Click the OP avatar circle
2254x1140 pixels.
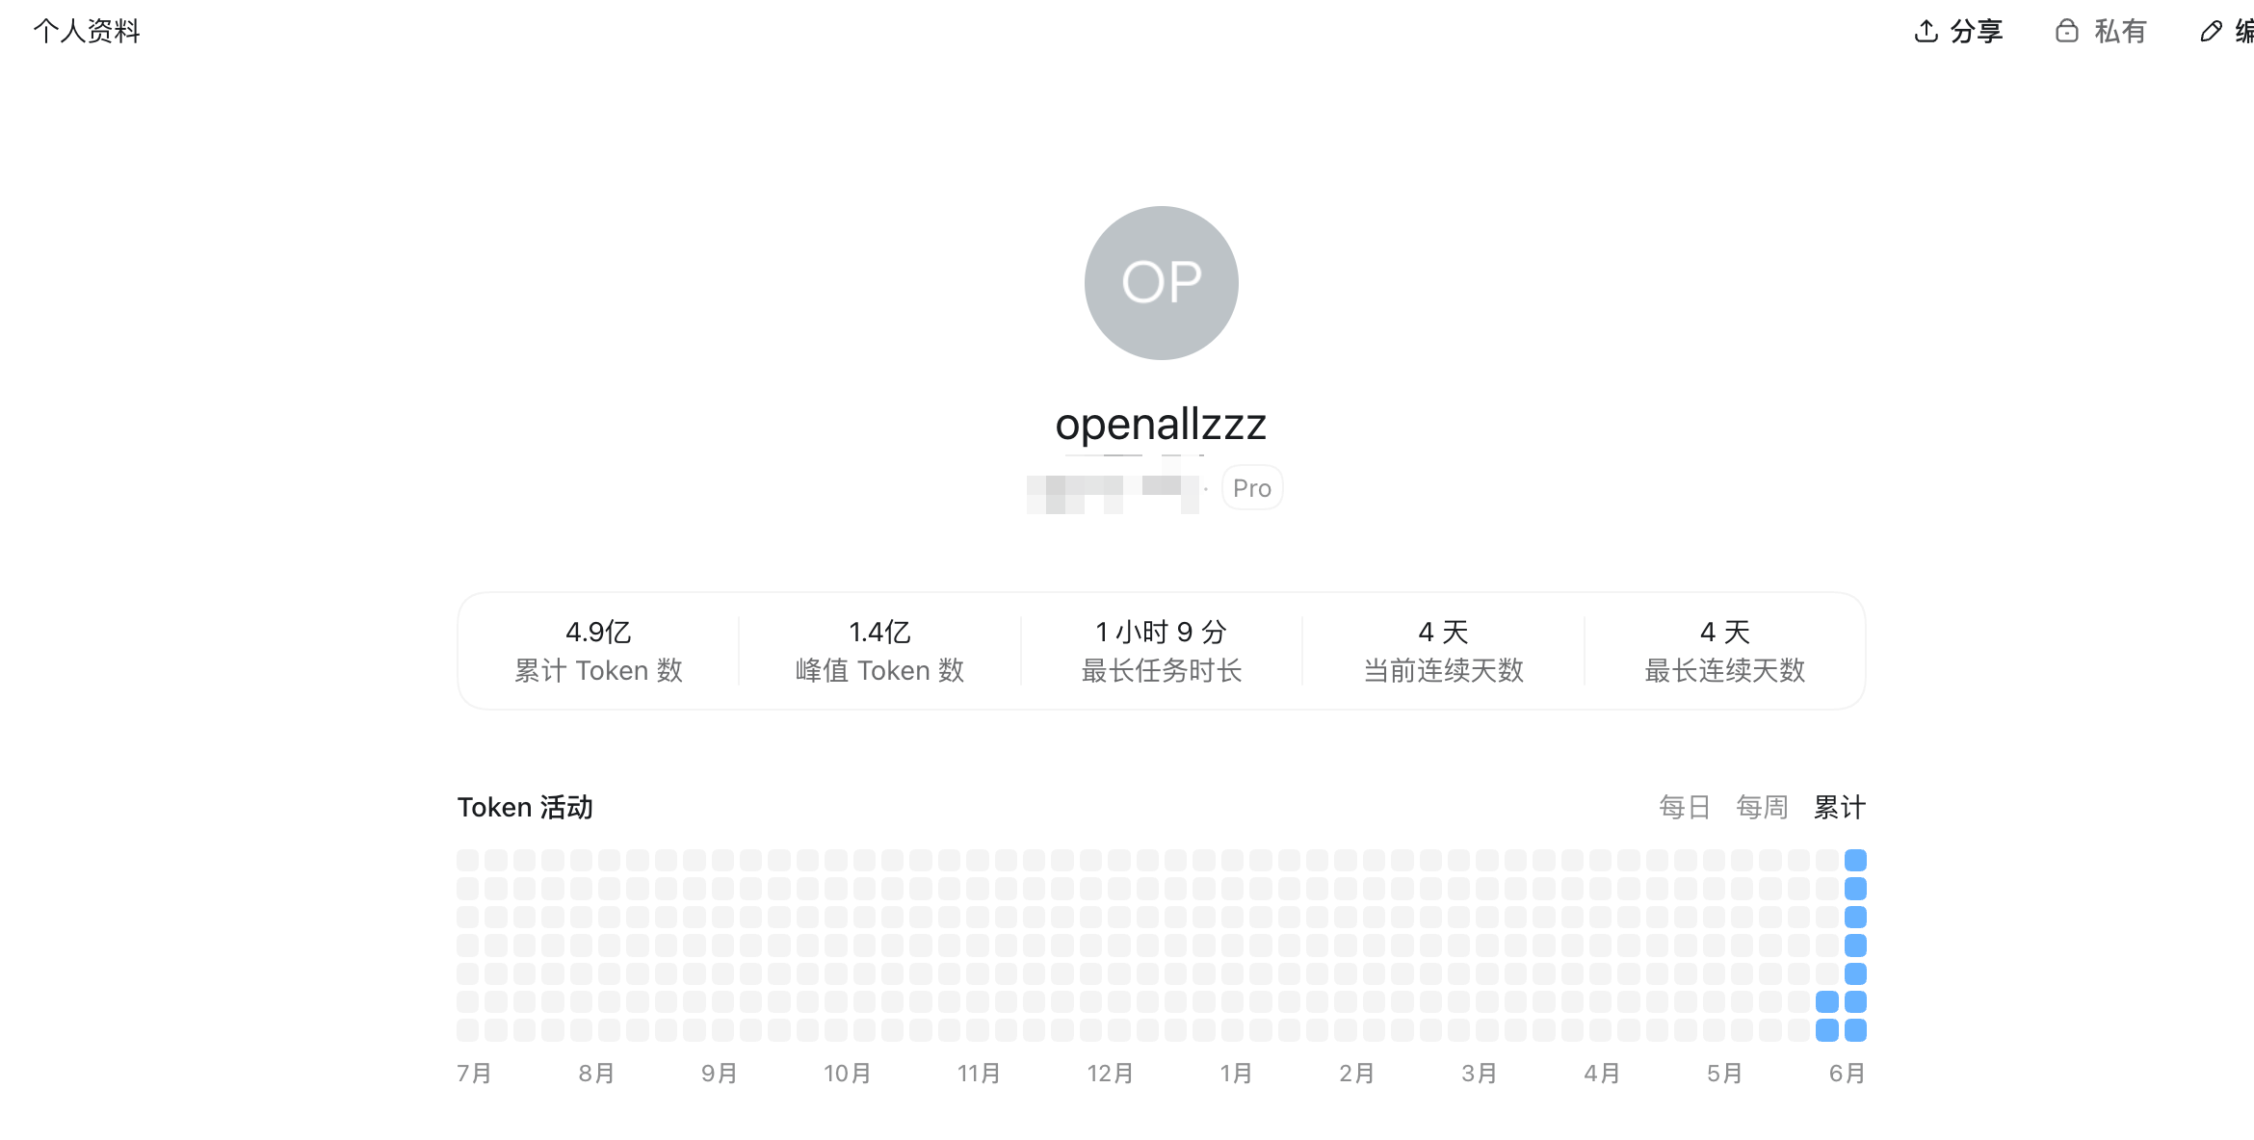[1161, 283]
